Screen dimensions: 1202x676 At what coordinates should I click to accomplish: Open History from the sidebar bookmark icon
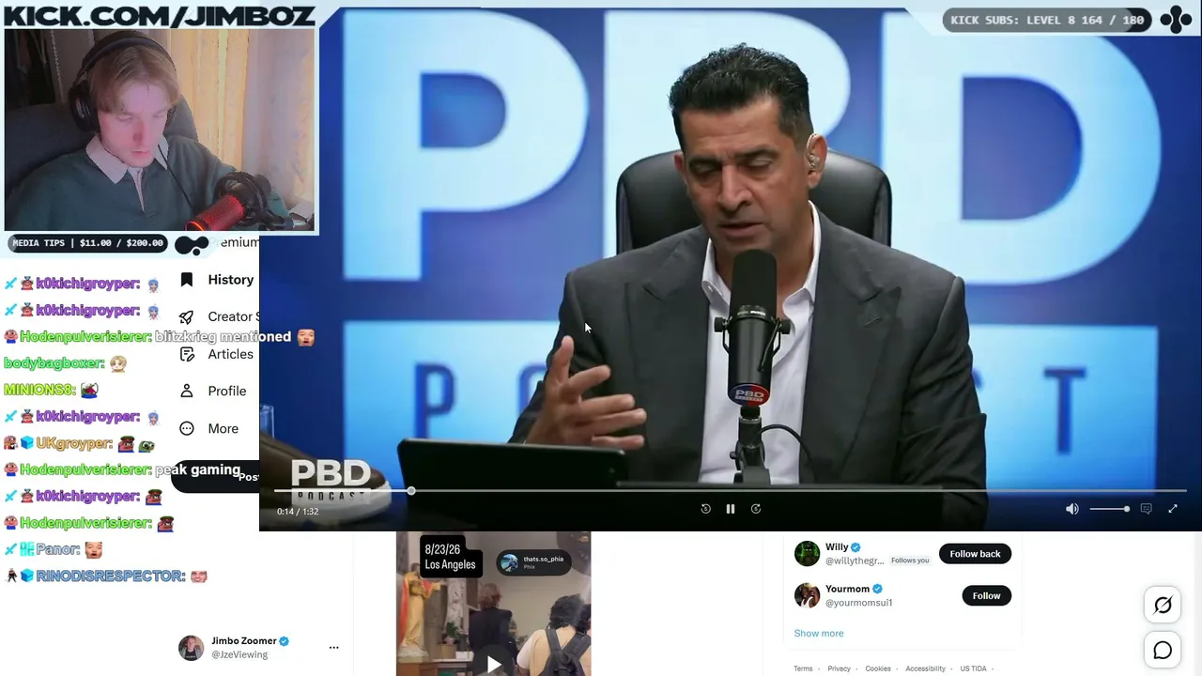click(x=187, y=280)
